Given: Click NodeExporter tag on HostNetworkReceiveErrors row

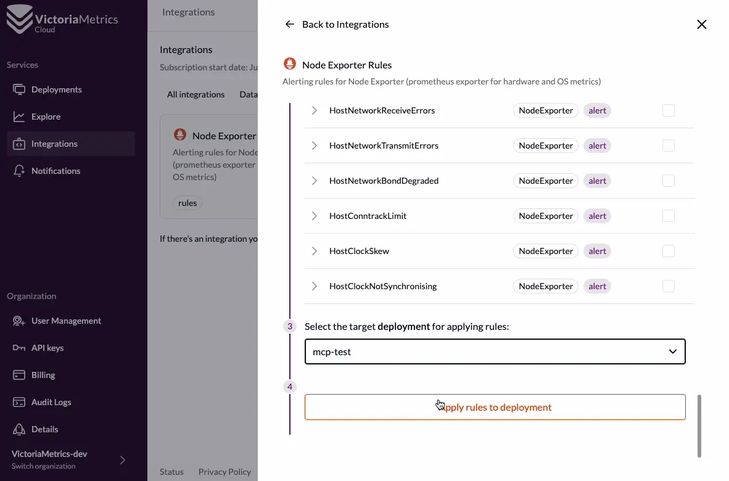Looking at the screenshot, I should click(545, 110).
